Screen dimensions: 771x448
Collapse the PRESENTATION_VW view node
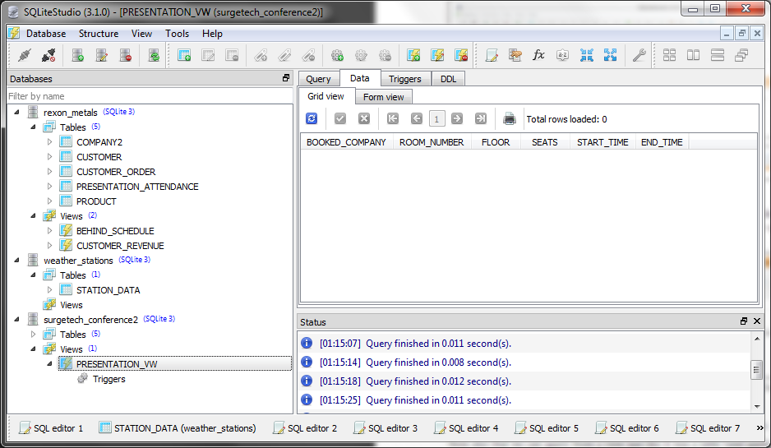coord(49,364)
